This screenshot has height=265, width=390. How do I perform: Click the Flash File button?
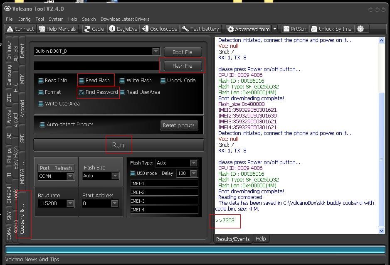182,66
